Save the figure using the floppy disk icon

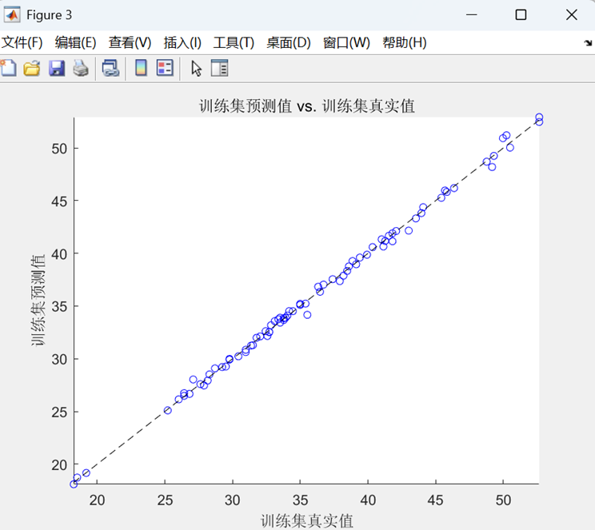click(x=57, y=68)
